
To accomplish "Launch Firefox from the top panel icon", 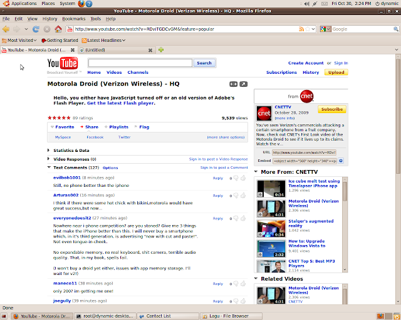I will tap(81, 4).
